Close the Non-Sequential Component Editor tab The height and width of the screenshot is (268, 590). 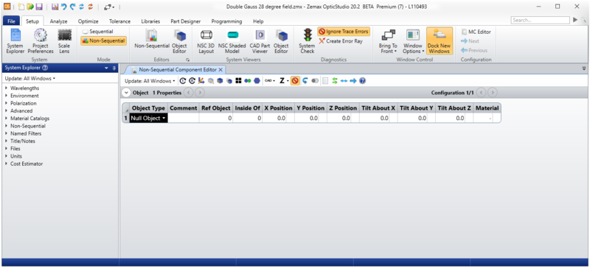[221, 69]
